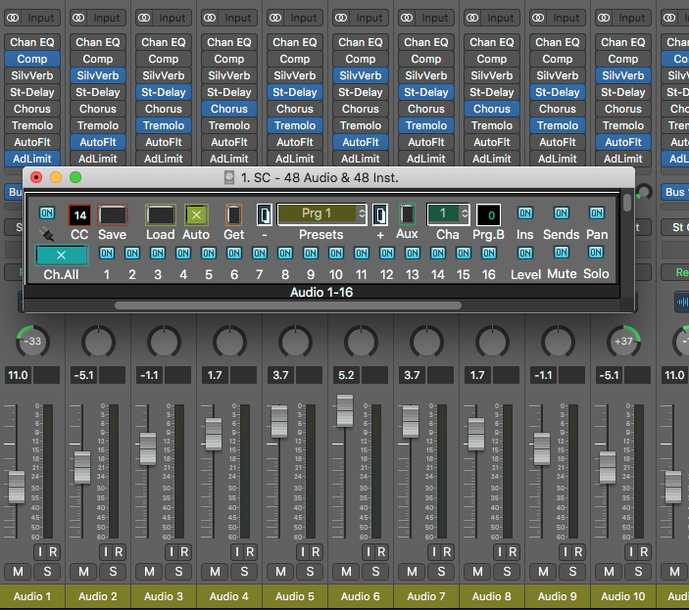Viewport: 689px width, 610px height.
Task: Toggle the Pan ON switch
Action: 596,213
